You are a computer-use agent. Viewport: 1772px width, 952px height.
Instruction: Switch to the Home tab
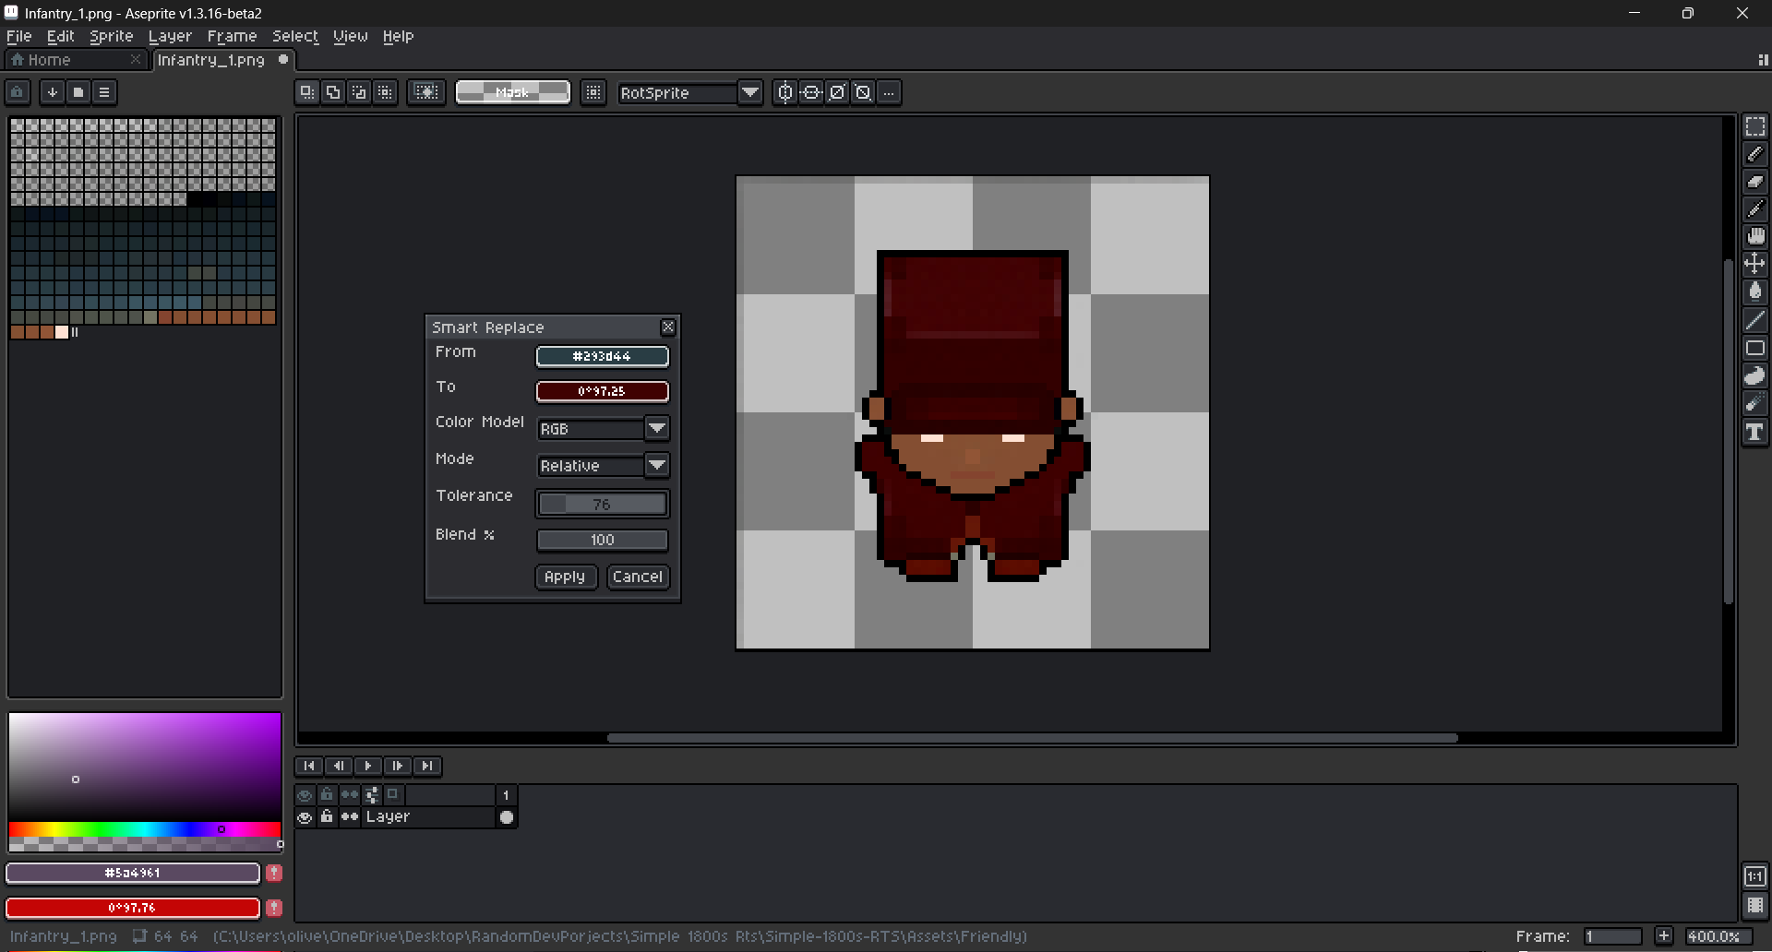(x=49, y=60)
